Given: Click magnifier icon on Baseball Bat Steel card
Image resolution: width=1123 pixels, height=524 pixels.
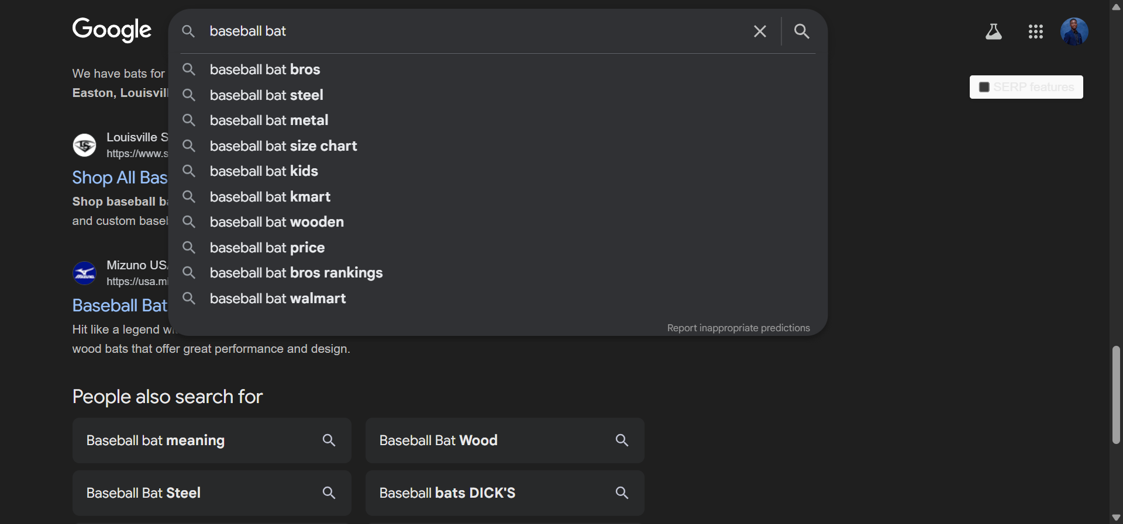Looking at the screenshot, I should click(329, 493).
